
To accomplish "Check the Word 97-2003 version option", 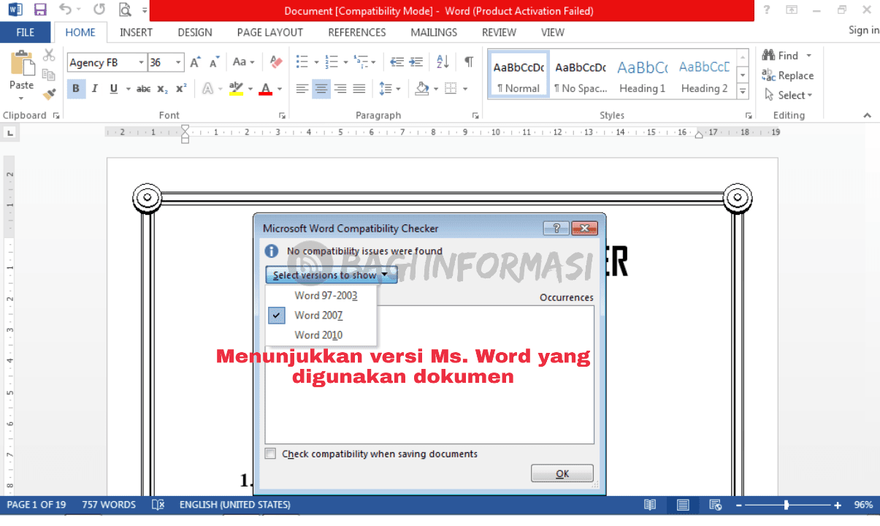I will point(326,295).
